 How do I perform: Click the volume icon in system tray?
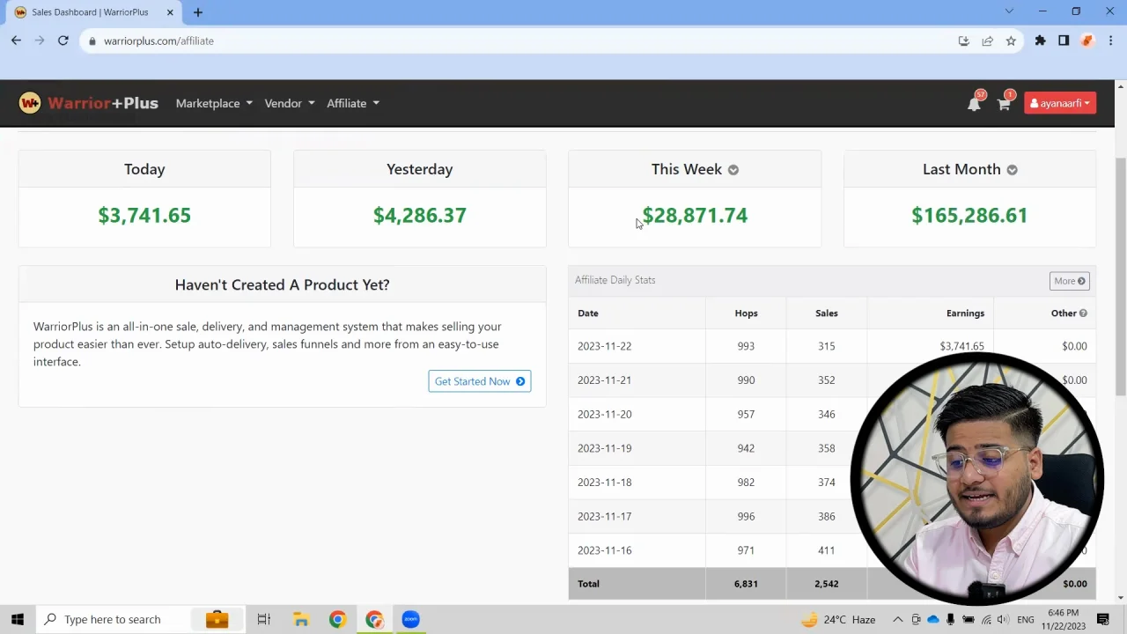pos(1003,619)
